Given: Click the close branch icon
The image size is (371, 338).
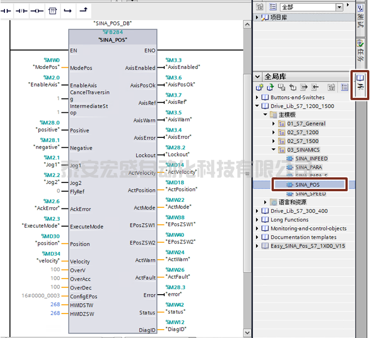Looking at the screenshot, I should point(83,10).
